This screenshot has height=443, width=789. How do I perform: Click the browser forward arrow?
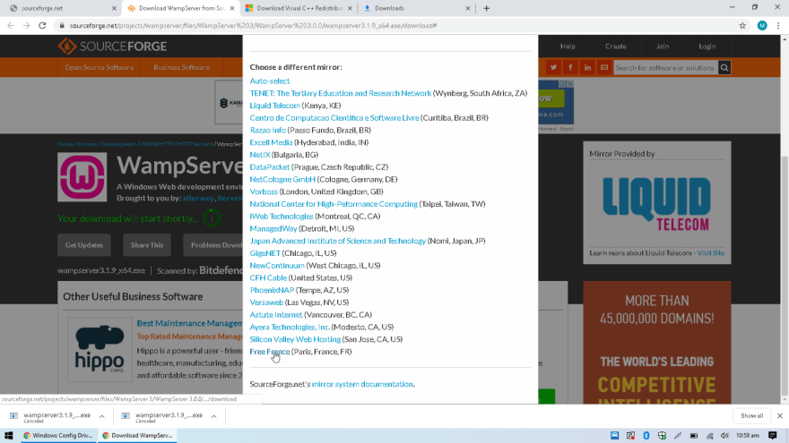pos(26,26)
